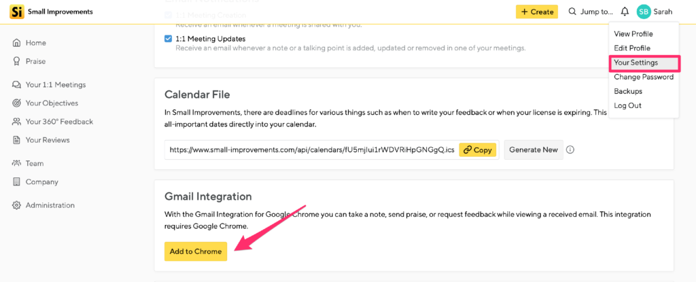Image resolution: width=696 pixels, height=282 pixels.
Task: Select Change Password menu entry
Action: 644,77
